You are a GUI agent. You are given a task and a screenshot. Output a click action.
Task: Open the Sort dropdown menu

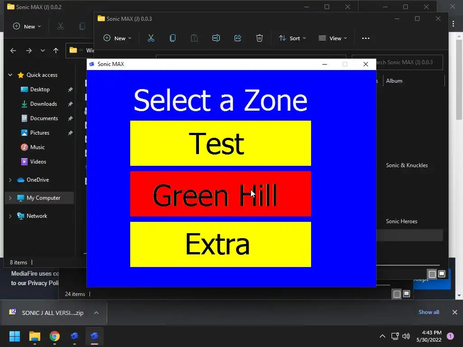pyautogui.click(x=293, y=38)
